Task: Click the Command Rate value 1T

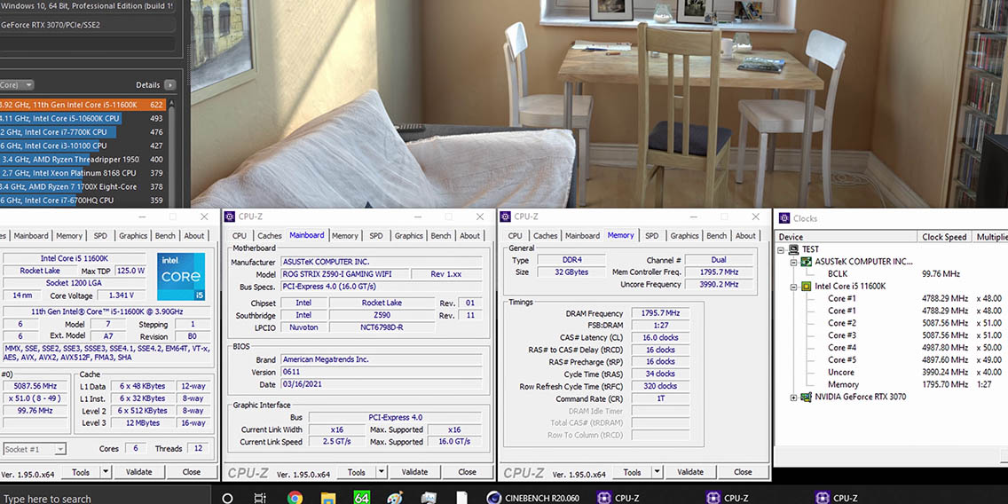Action: [660, 398]
